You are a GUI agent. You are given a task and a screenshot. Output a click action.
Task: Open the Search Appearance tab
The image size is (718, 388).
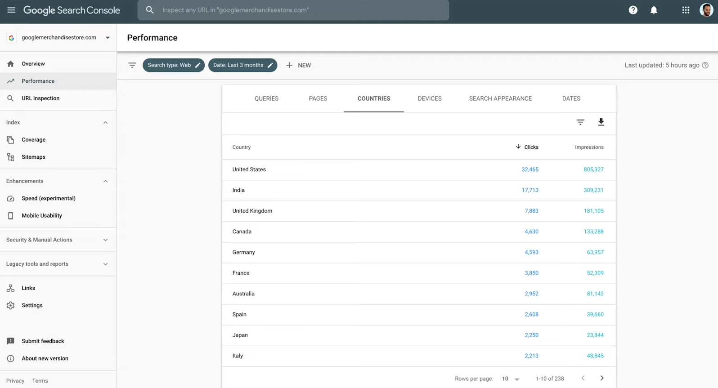click(500, 98)
